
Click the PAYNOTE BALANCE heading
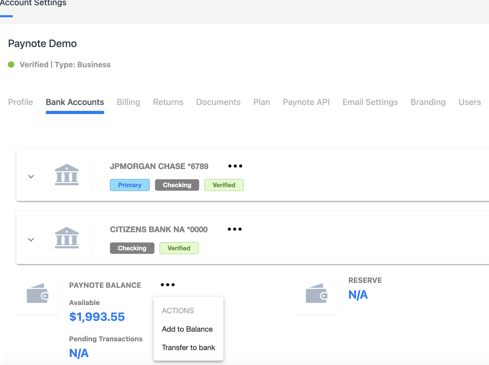pyautogui.click(x=105, y=285)
